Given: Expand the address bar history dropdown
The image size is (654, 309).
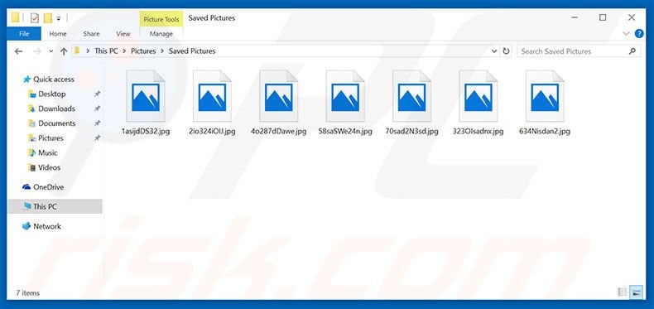Looking at the screenshot, I should pyautogui.click(x=494, y=51).
